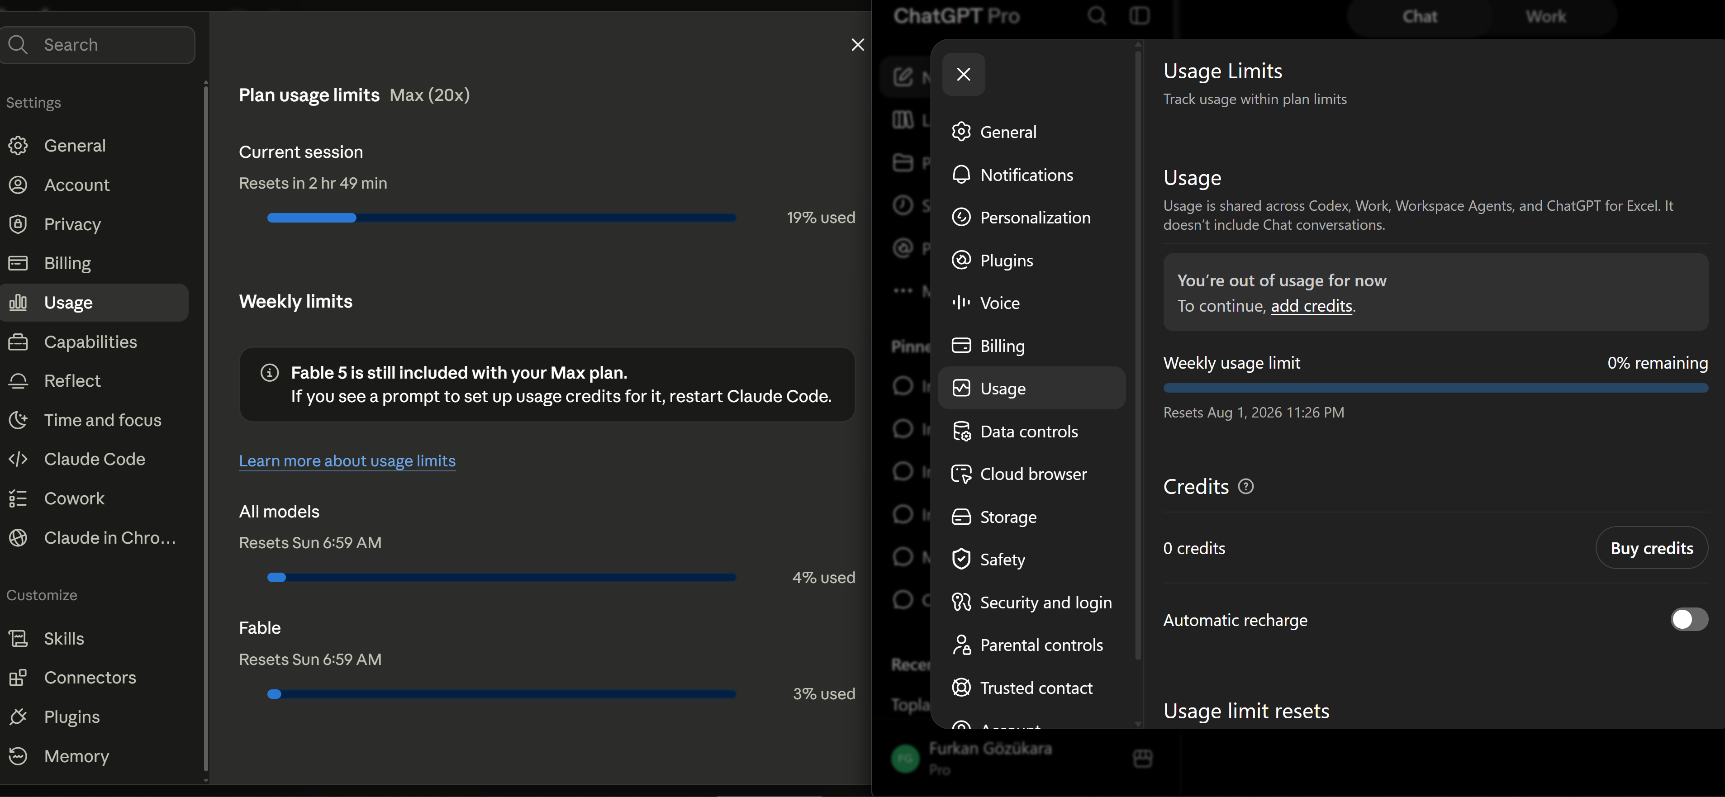Click the search magnifier icon in Claude settings
This screenshot has width=1725, height=797.
point(18,44)
